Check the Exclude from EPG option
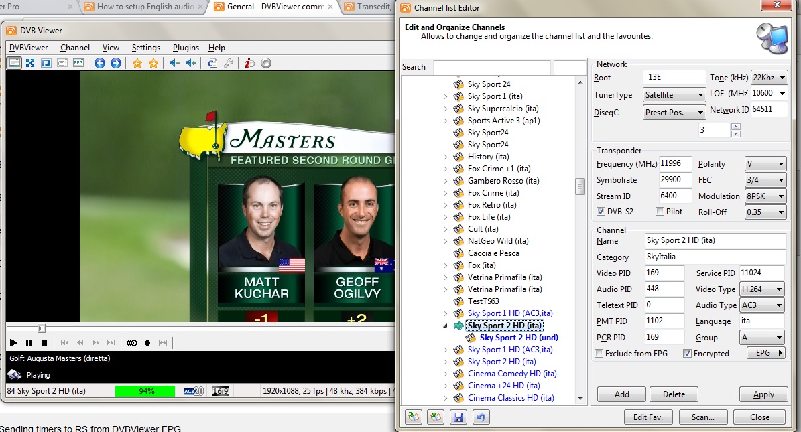 click(599, 354)
